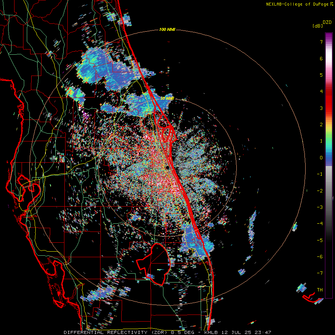The width and height of the screenshot is (335, 335).
Task: Click the 50 NMI range ring label
Action: (167, 98)
